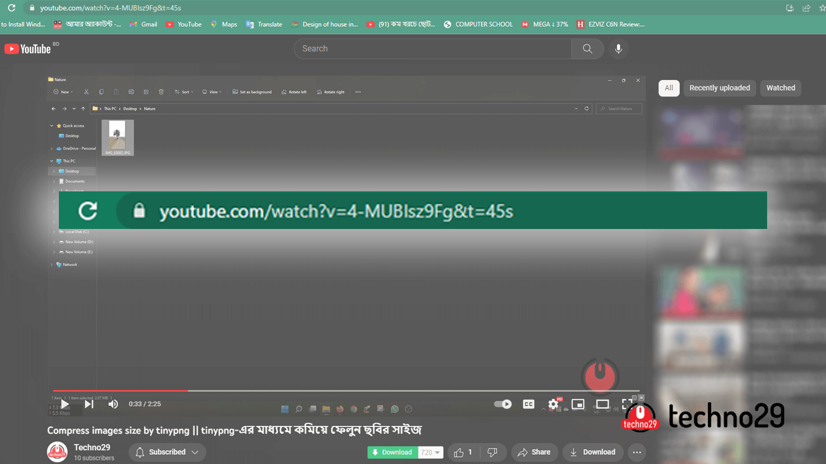This screenshot has width=826, height=464.
Task: Select the Watched filter chip
Action: (780, 88)
